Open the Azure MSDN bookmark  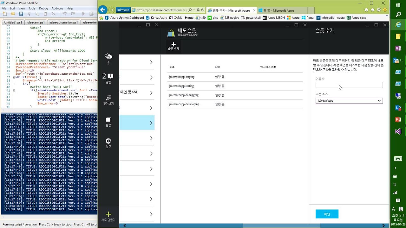[x=274, y=18]
